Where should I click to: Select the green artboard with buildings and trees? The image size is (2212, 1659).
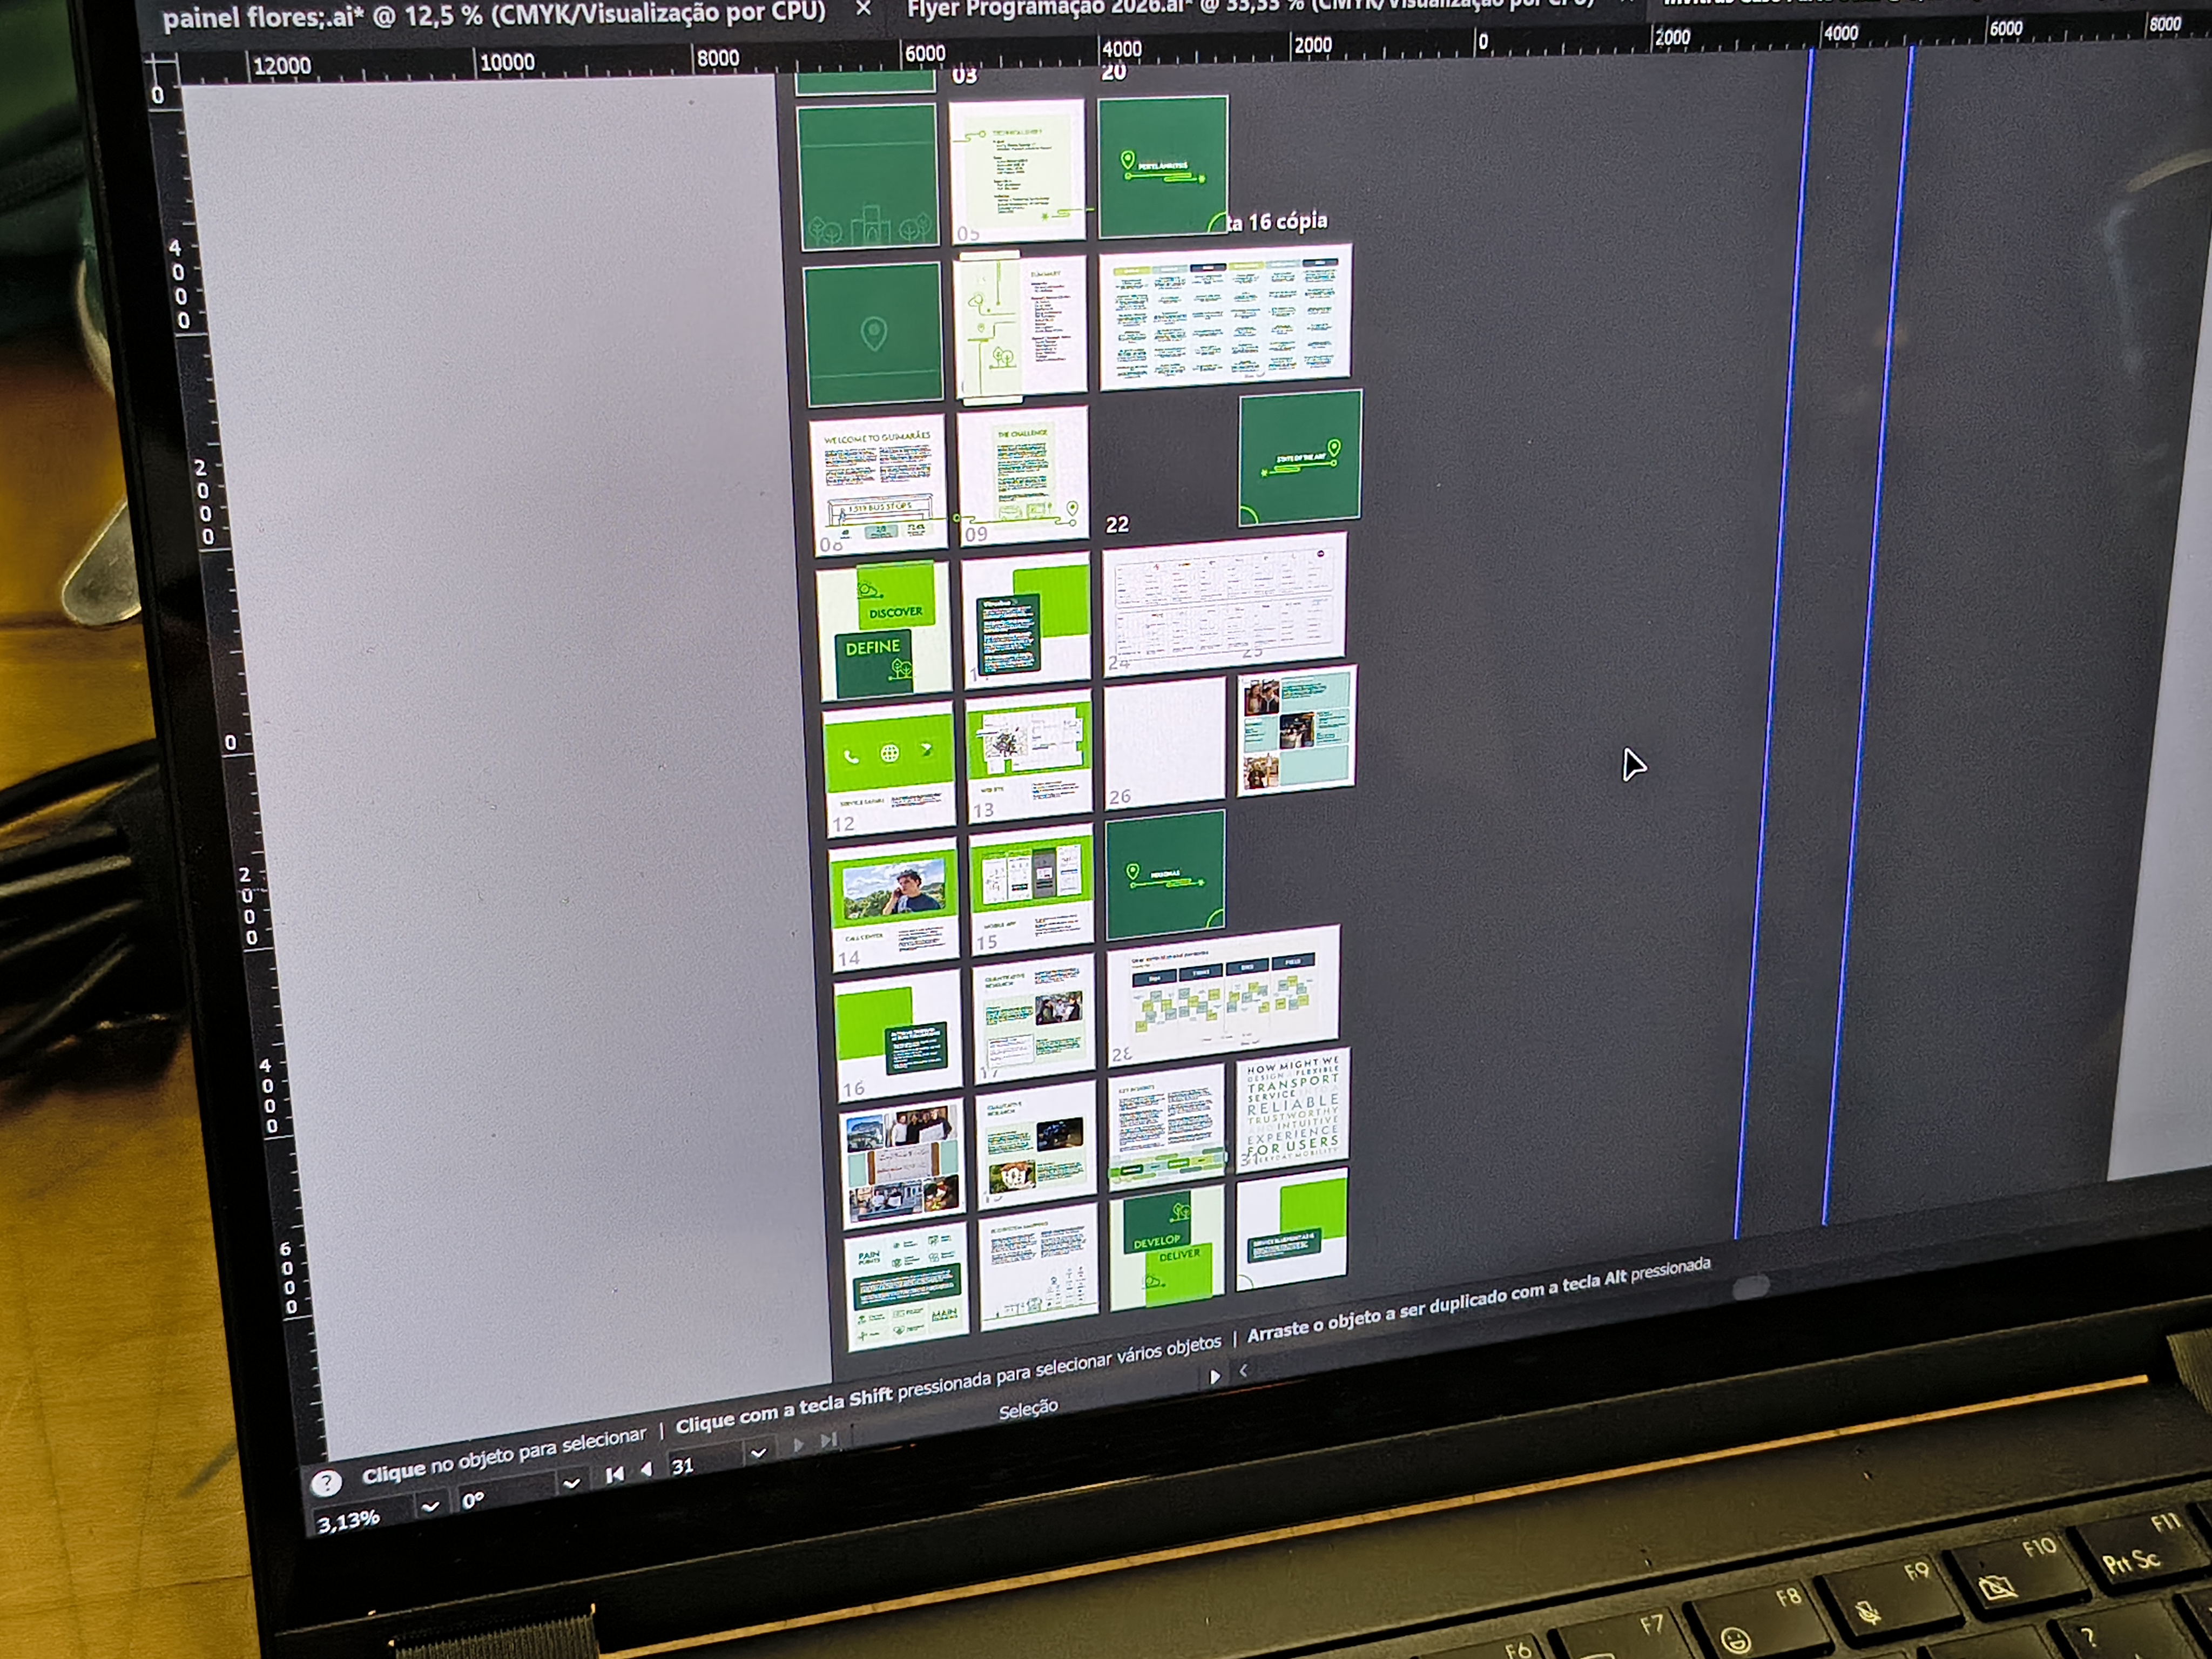click(x=869, y=177)
